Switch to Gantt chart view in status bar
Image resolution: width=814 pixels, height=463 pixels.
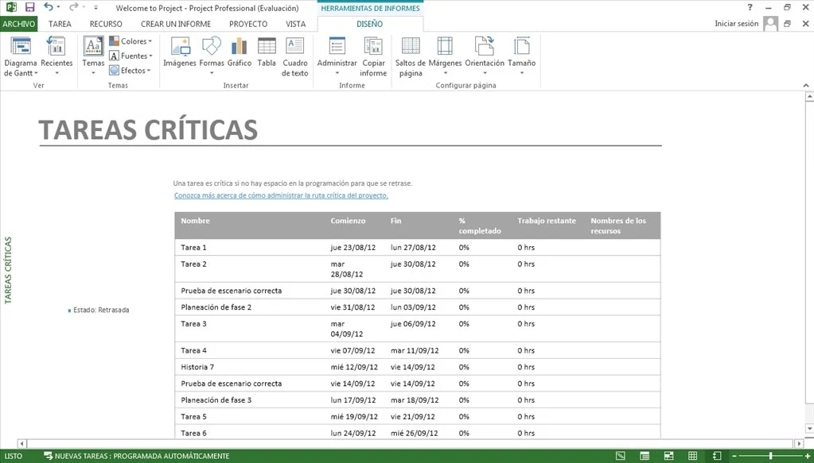coord(620,456)
